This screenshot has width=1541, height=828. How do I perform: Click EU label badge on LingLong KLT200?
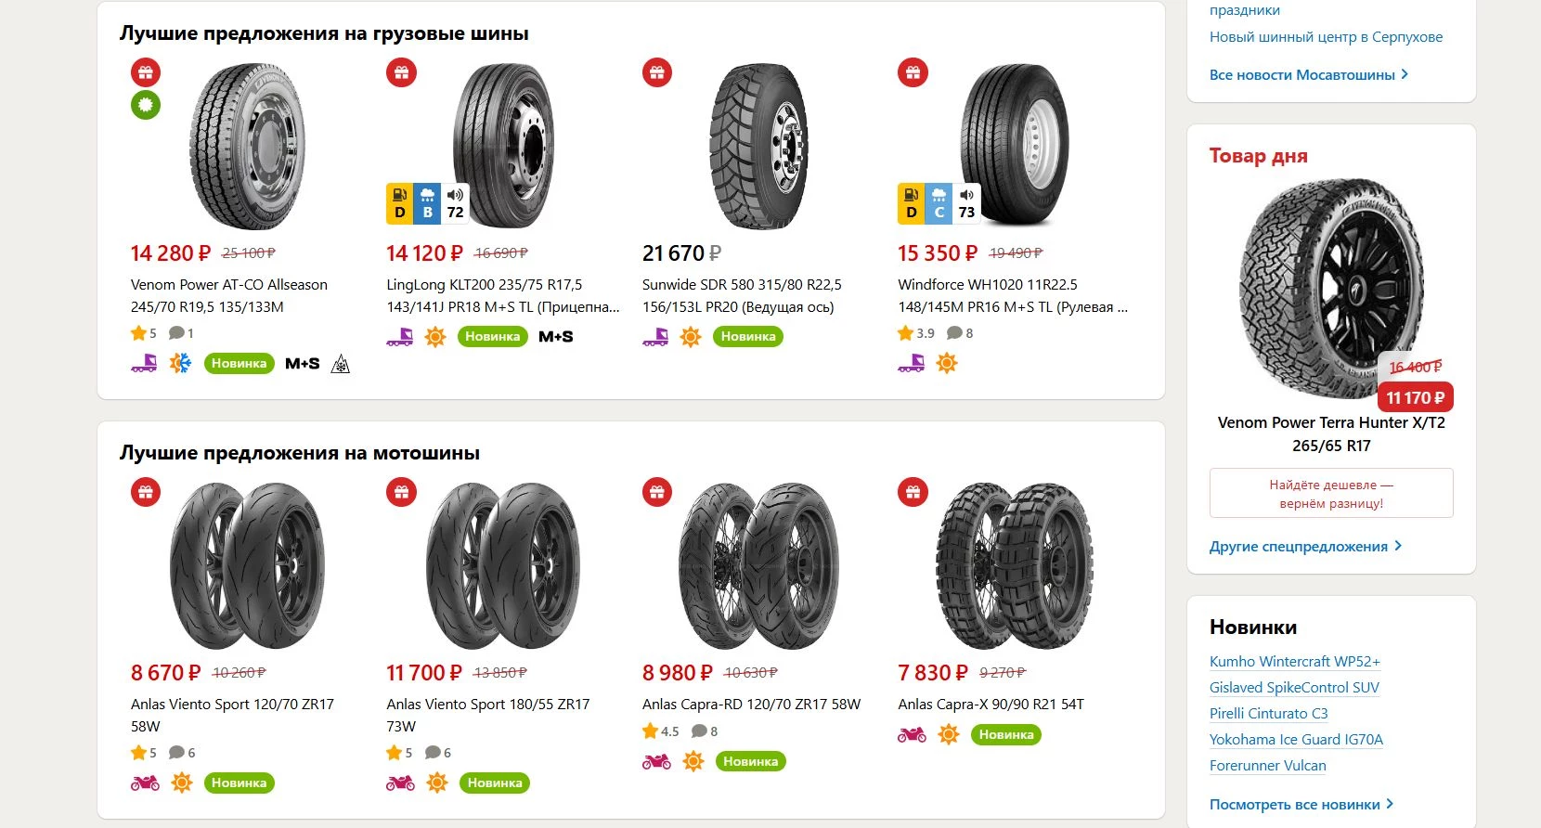(x=427, y=203)
